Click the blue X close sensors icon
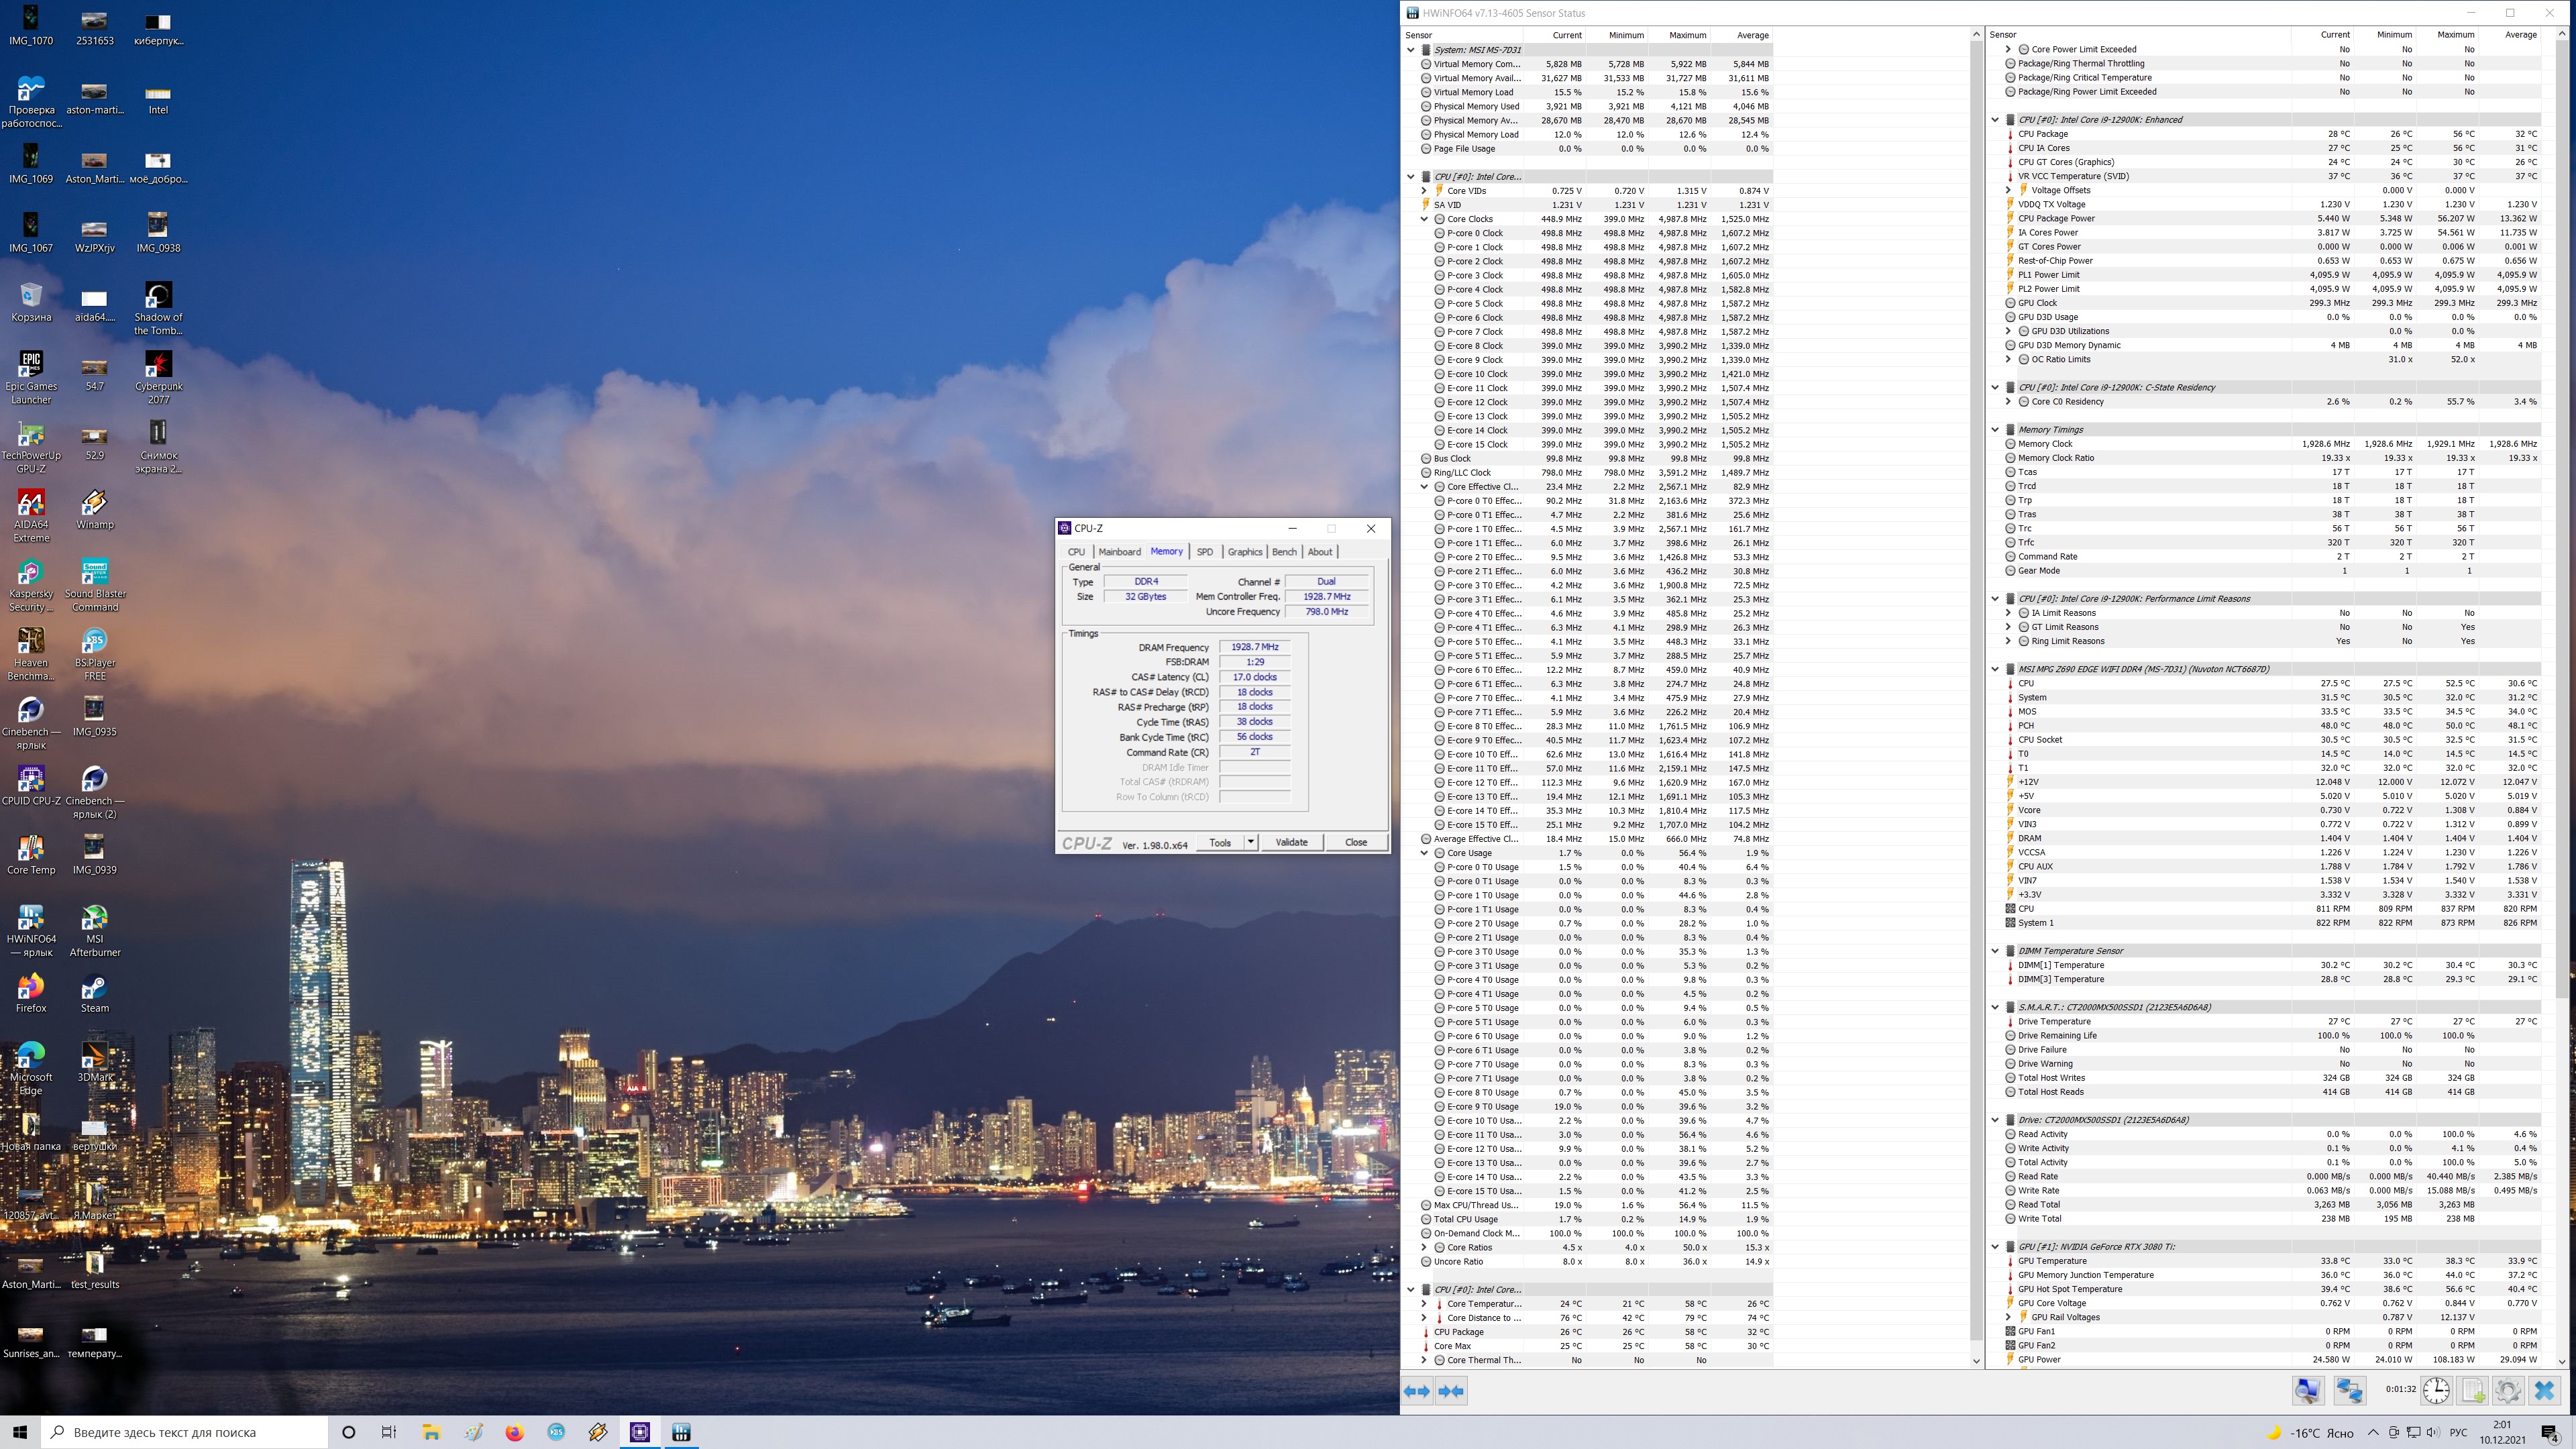 [2544, 1391]
